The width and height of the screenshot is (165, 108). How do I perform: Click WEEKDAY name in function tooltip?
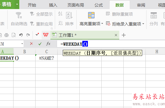coord(72,53)
